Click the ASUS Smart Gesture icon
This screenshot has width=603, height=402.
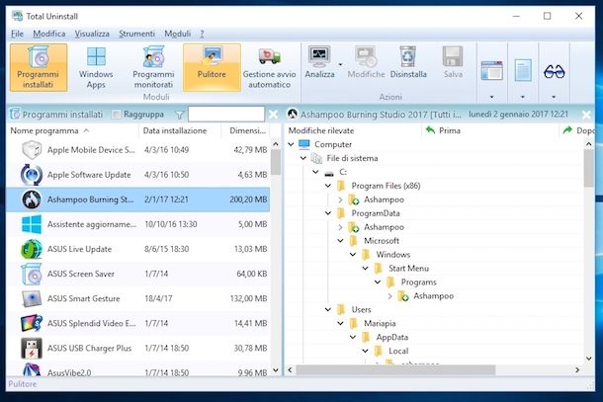32,298
